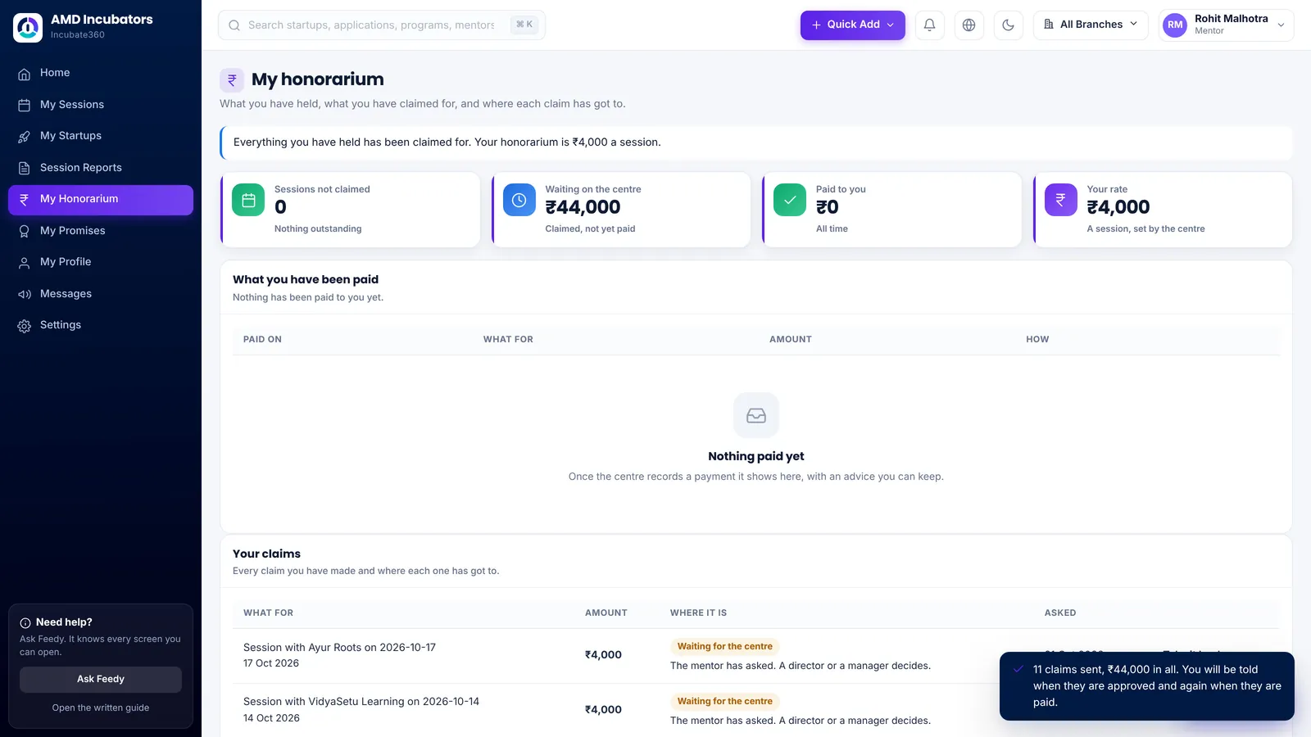This screenshot has height=737, width=1311.
Task: Click the clock icon in Waiting on the centre card
Action: click(x=519, y=200)
